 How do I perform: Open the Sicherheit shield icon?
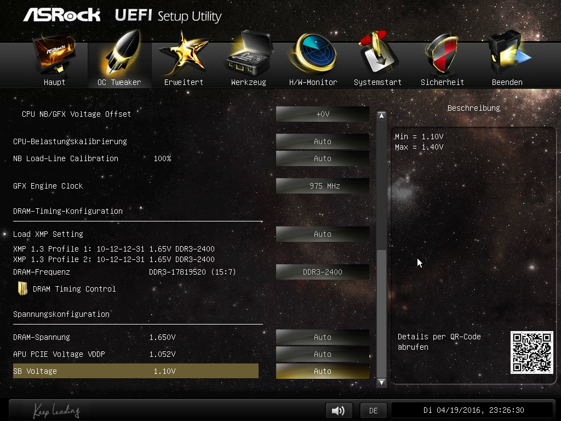[442, 54]
